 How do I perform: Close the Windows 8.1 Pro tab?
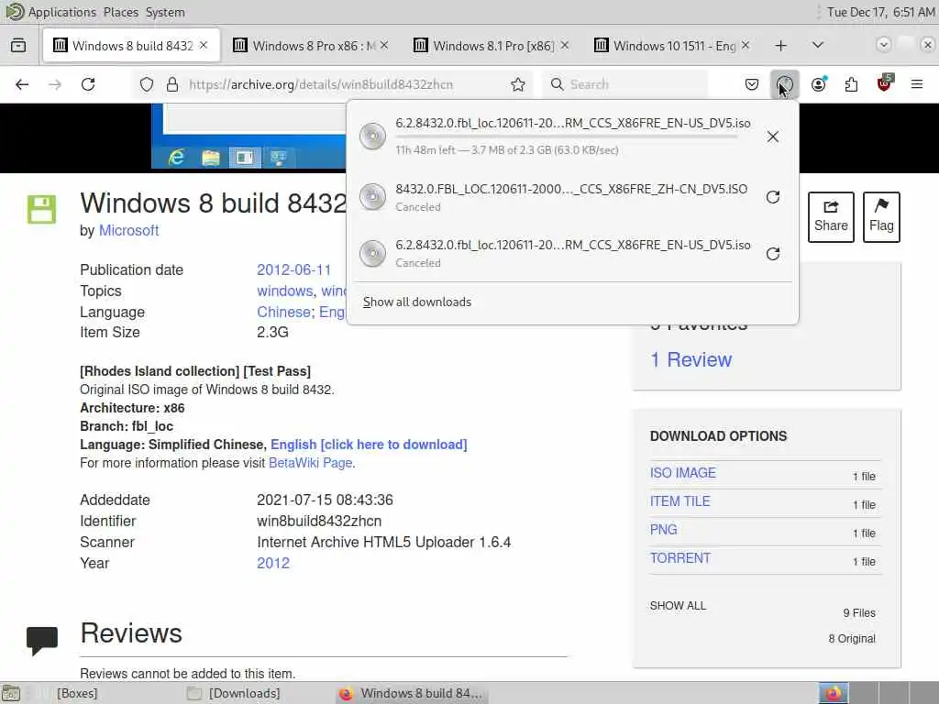(x=565, y=46)
